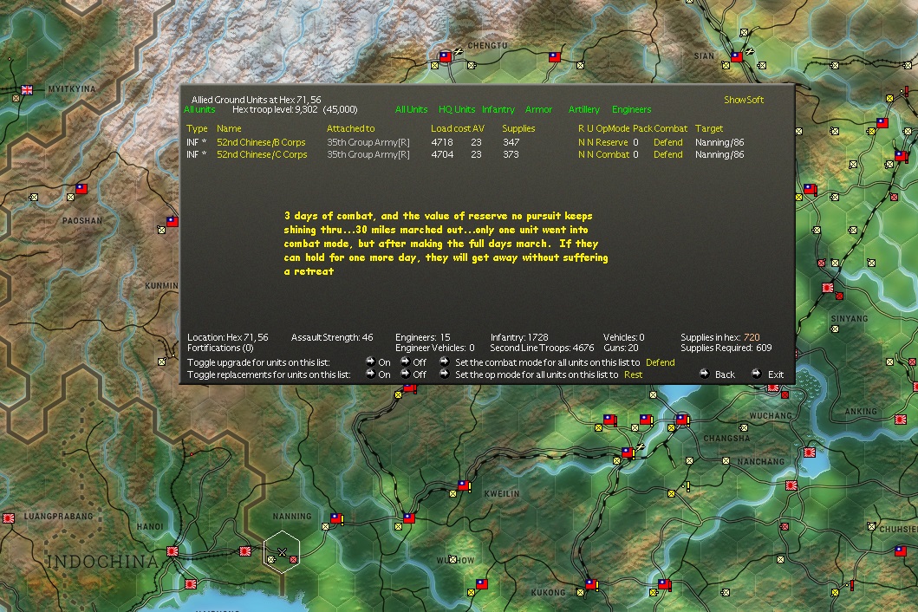Click the Assault Strength: 46 readout
This screenshot has height=612, width=918.
(332, 337)
